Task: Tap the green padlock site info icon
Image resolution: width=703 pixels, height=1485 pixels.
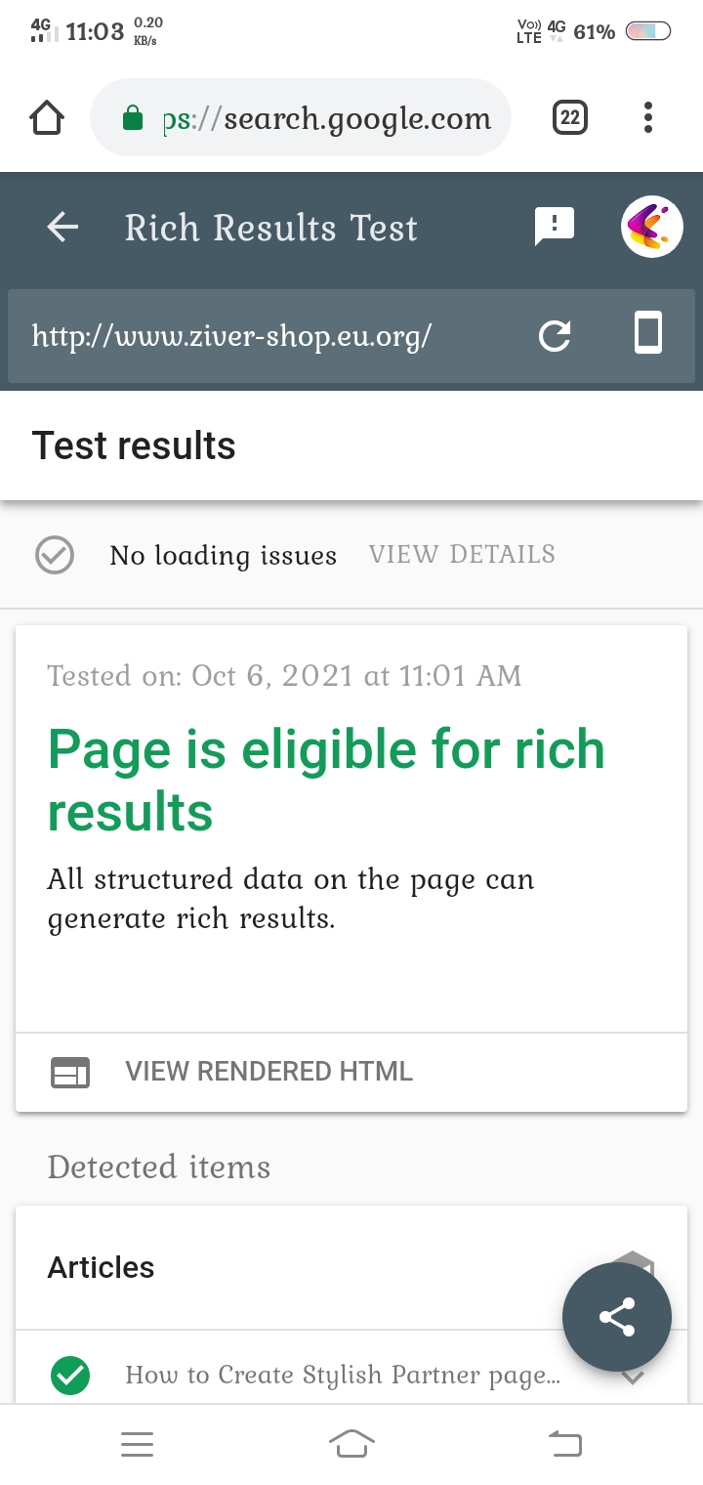Action: 132,119
